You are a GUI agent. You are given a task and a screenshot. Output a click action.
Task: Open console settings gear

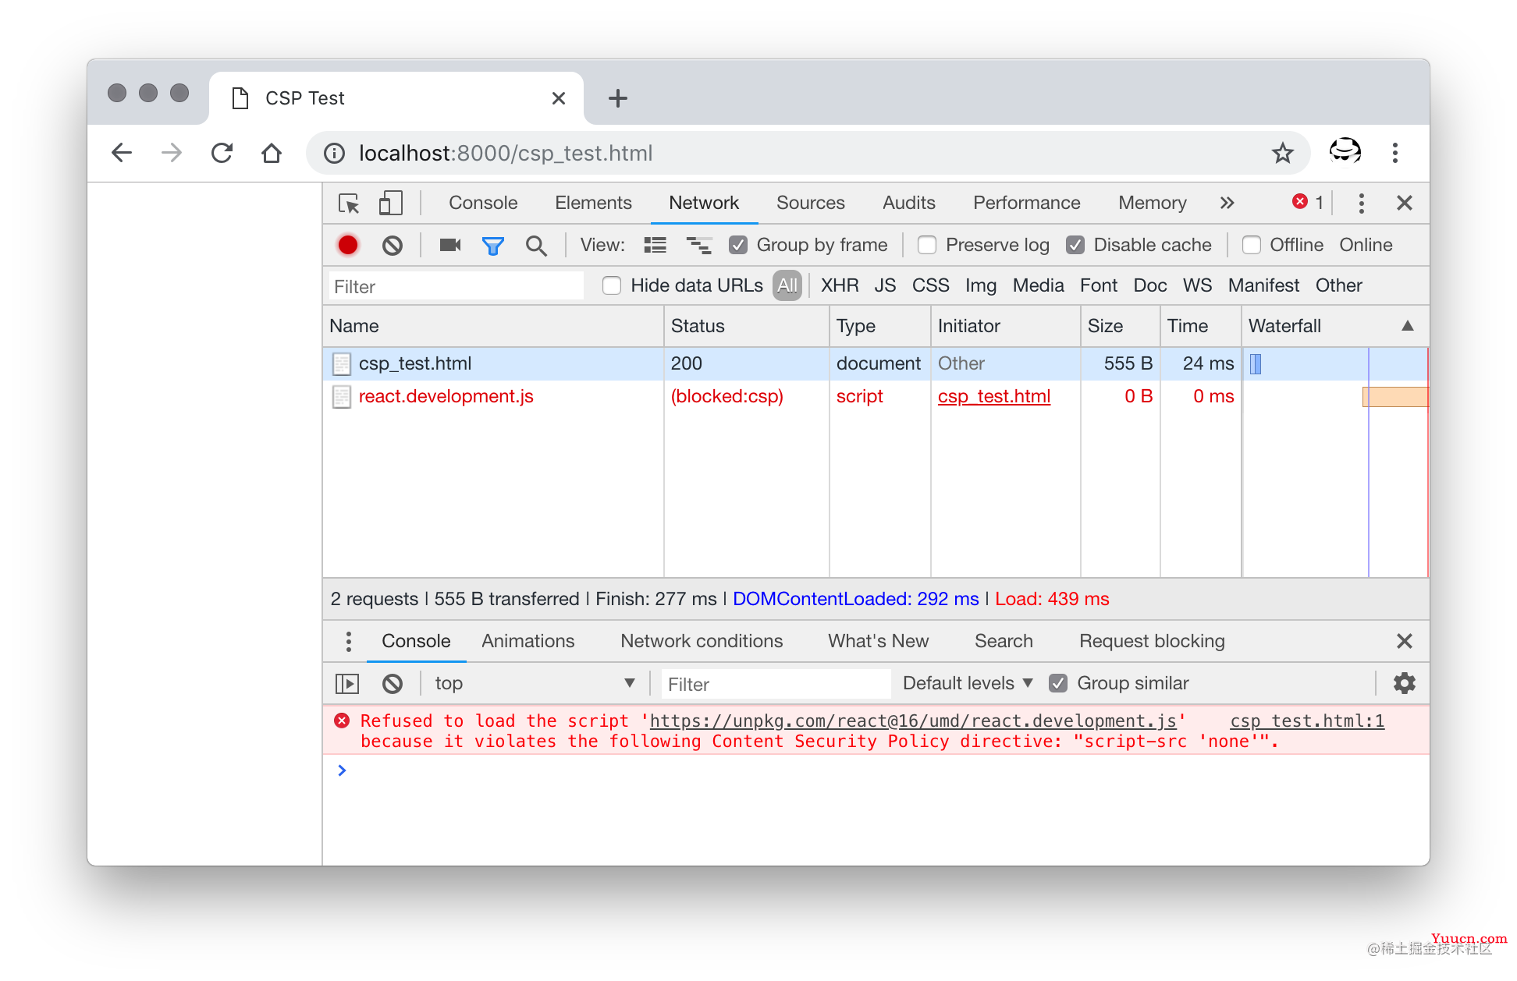1404,683
